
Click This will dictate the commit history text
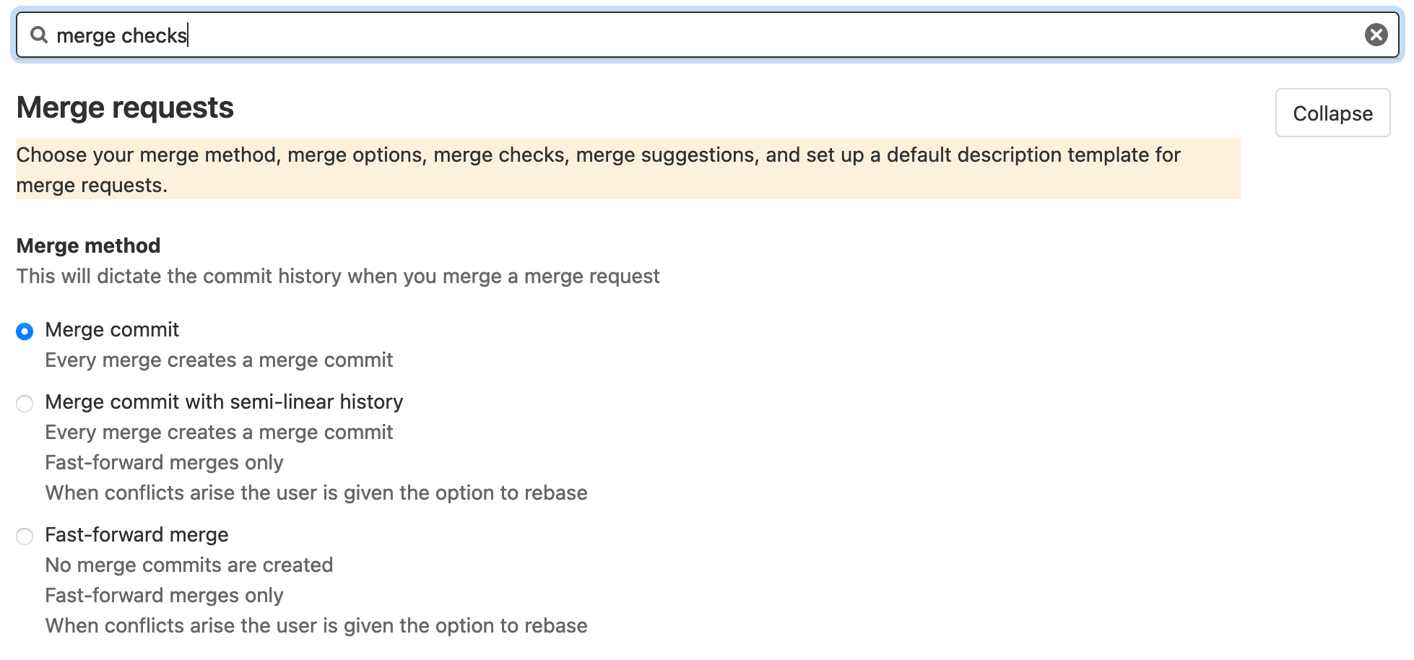pos(337,277)
